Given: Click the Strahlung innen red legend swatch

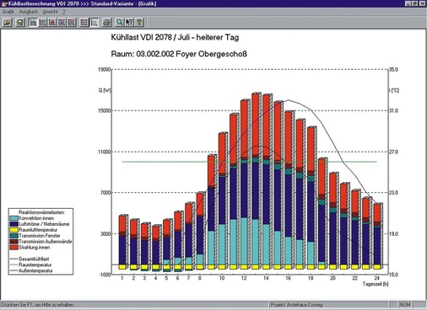Looking at the screenshot, I should tap(14, 248).
